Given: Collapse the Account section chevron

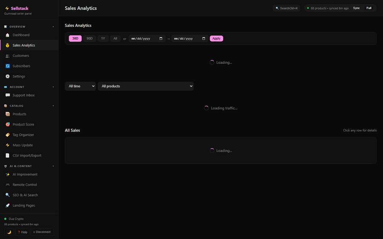Looking at the screenshot, I should click(x=53, y=87).
